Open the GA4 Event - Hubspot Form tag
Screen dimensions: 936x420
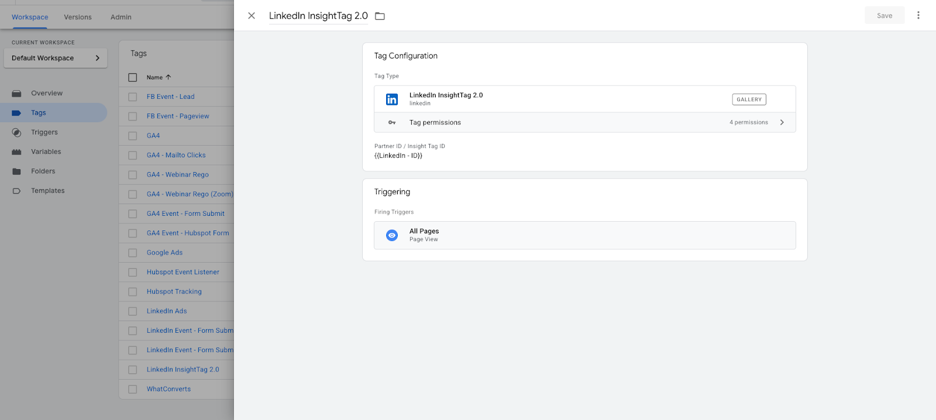pyautogui.click(x=188, y=233)
